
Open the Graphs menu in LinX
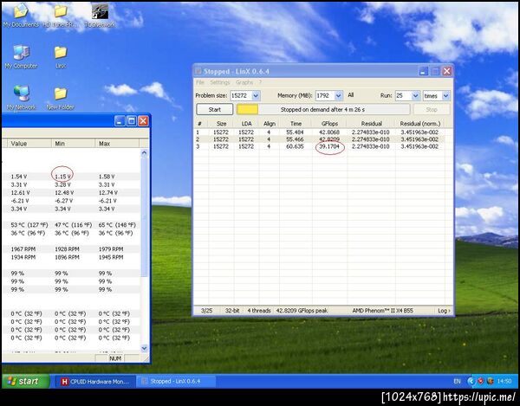pyautogui.click(x=244, y=82)
